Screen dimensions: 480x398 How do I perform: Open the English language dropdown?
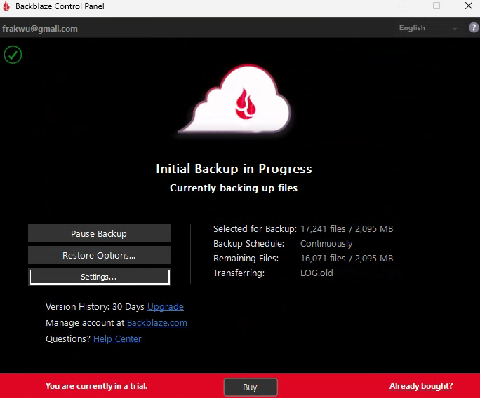click(x=428, y=28)
